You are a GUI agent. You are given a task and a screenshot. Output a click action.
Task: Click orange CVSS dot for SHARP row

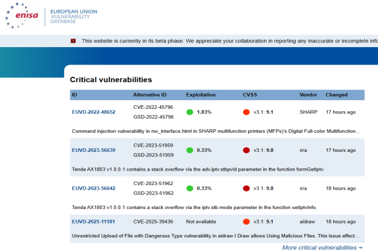point(247,112)
